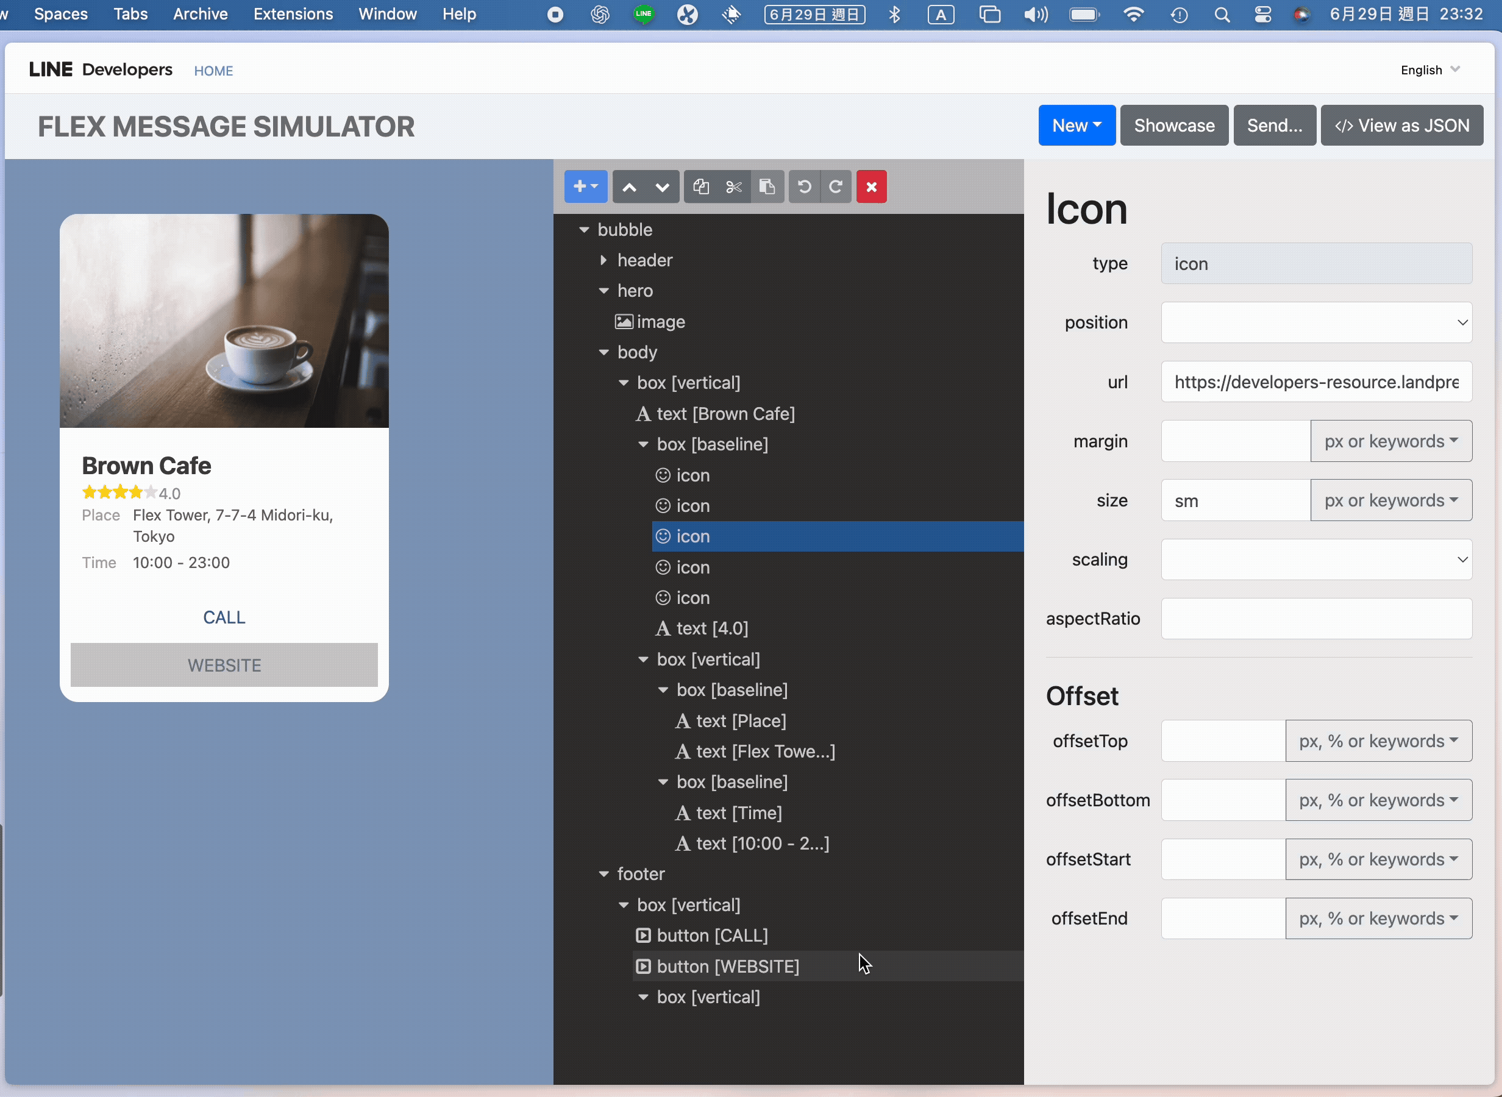Click the CALL button in preview
Image resolution: width=1502 pixels, height=1097 pixels.
pyautogui.click(x=224, y=617)
